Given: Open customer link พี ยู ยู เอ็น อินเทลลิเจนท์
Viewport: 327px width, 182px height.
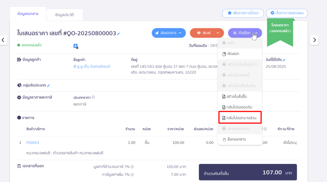Looking at the screenshot, I should [92, 66].
